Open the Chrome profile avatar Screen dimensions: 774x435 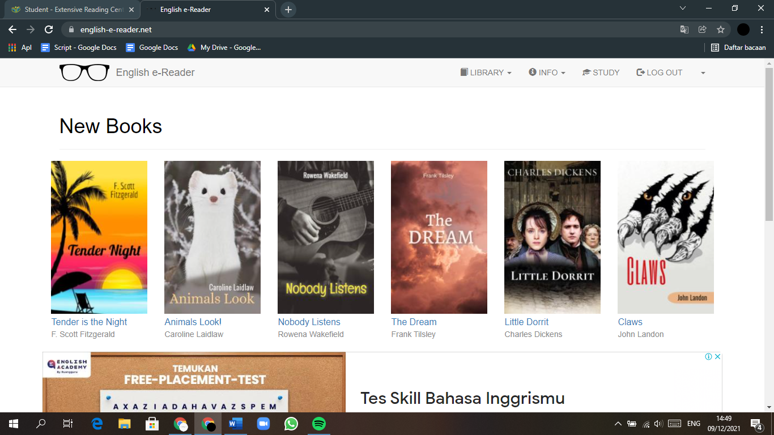point(743,29)
